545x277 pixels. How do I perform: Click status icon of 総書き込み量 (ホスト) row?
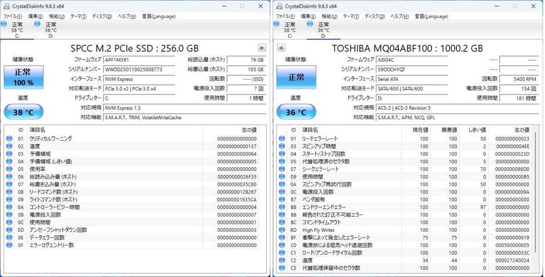click(x=9, y=185)
